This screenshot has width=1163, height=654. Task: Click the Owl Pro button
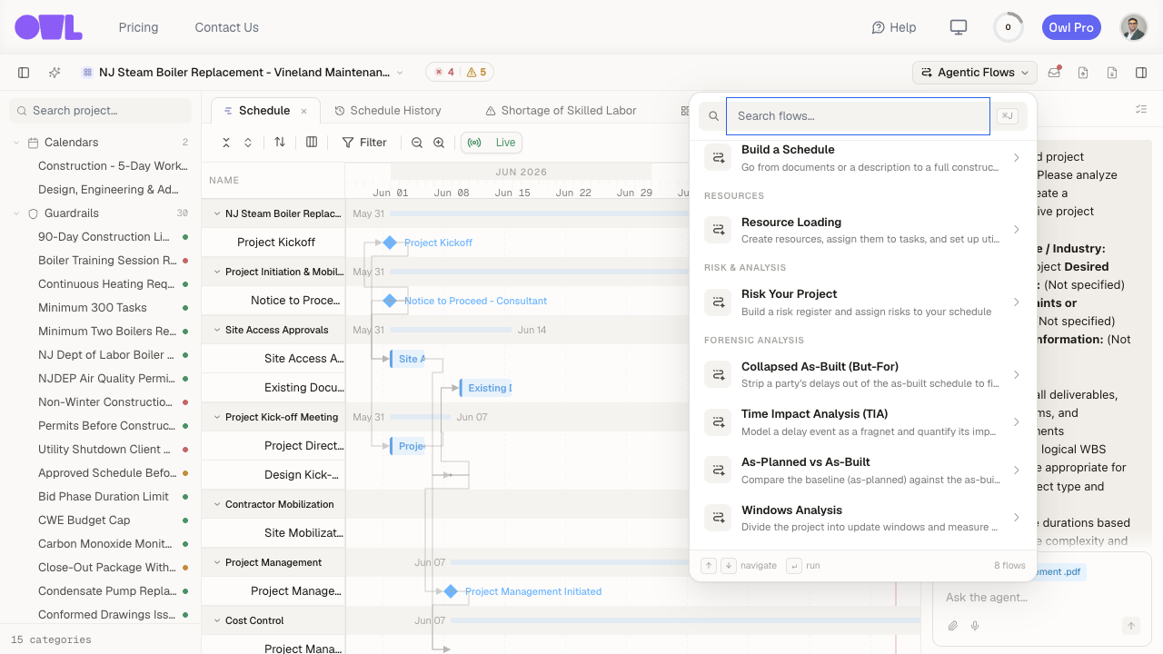[x=1071, y=27]
